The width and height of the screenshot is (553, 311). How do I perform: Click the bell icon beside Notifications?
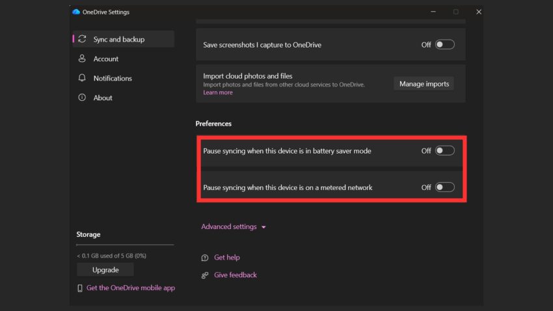point(82,78)
